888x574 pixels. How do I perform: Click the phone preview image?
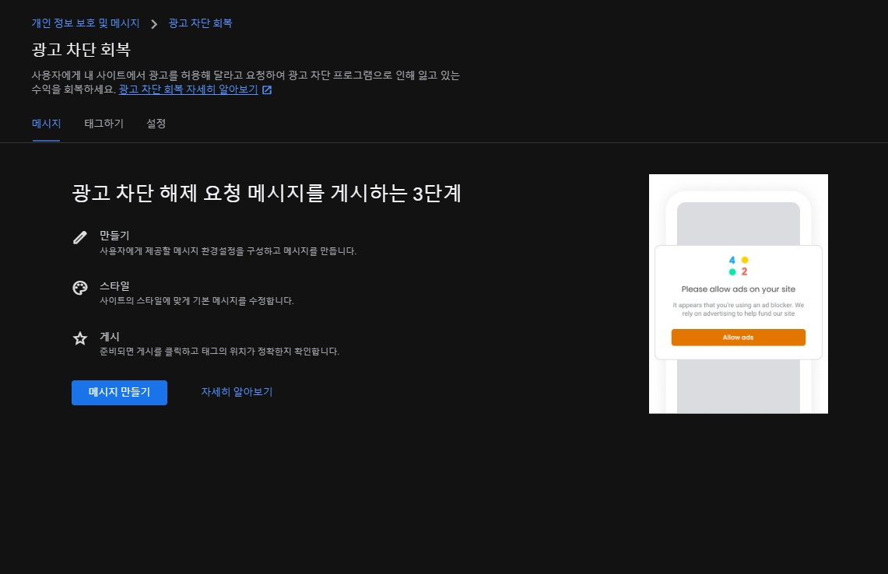tap(738, 294)
